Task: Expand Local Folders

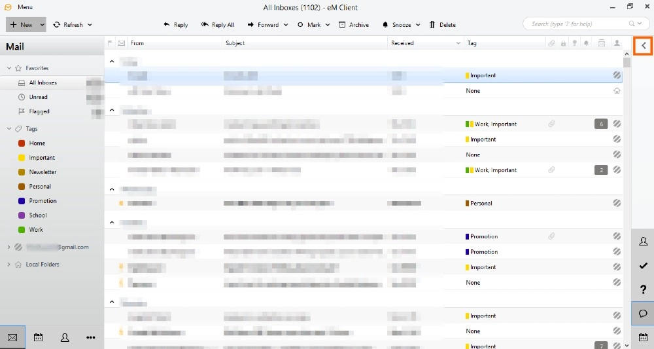Action: point(9,265)
